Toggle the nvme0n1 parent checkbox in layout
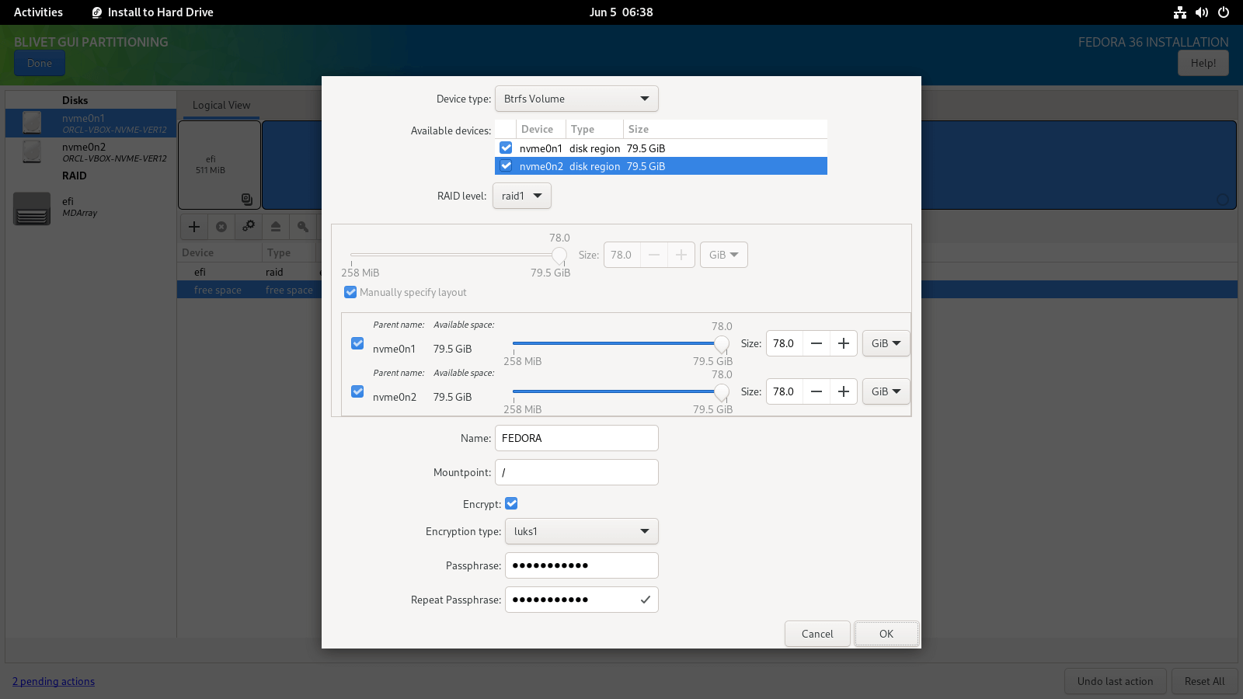 click(x=357, y=343)
